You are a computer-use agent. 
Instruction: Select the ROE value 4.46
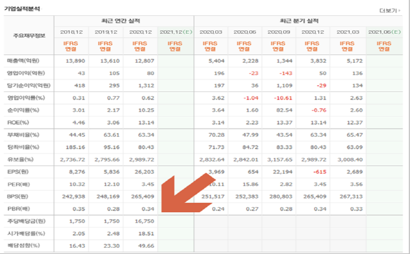79,123
